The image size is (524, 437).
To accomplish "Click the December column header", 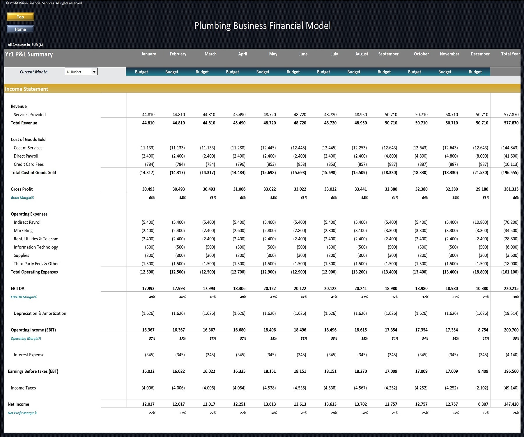I will coord(480,54).
